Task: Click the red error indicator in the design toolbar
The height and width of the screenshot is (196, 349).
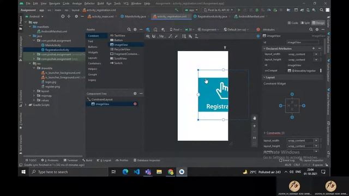Action: 258,29
